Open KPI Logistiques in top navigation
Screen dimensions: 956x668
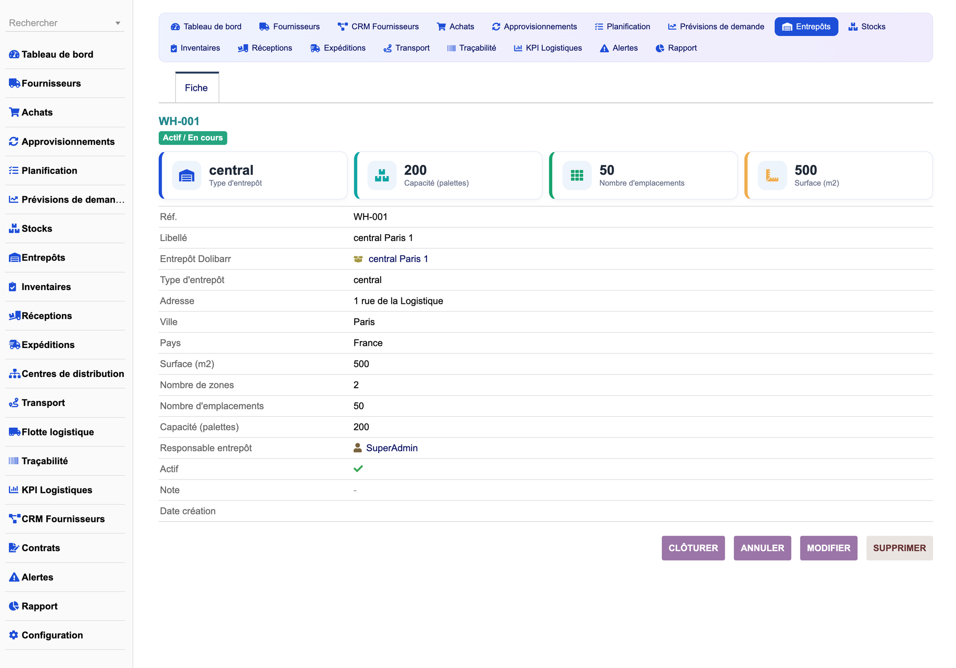point(548,48)
